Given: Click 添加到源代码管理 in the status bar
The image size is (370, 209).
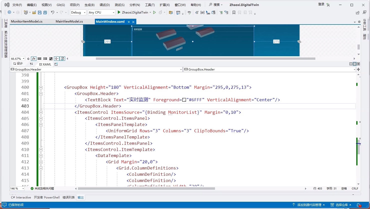Looking at the screenshot, I should point(309,205).
